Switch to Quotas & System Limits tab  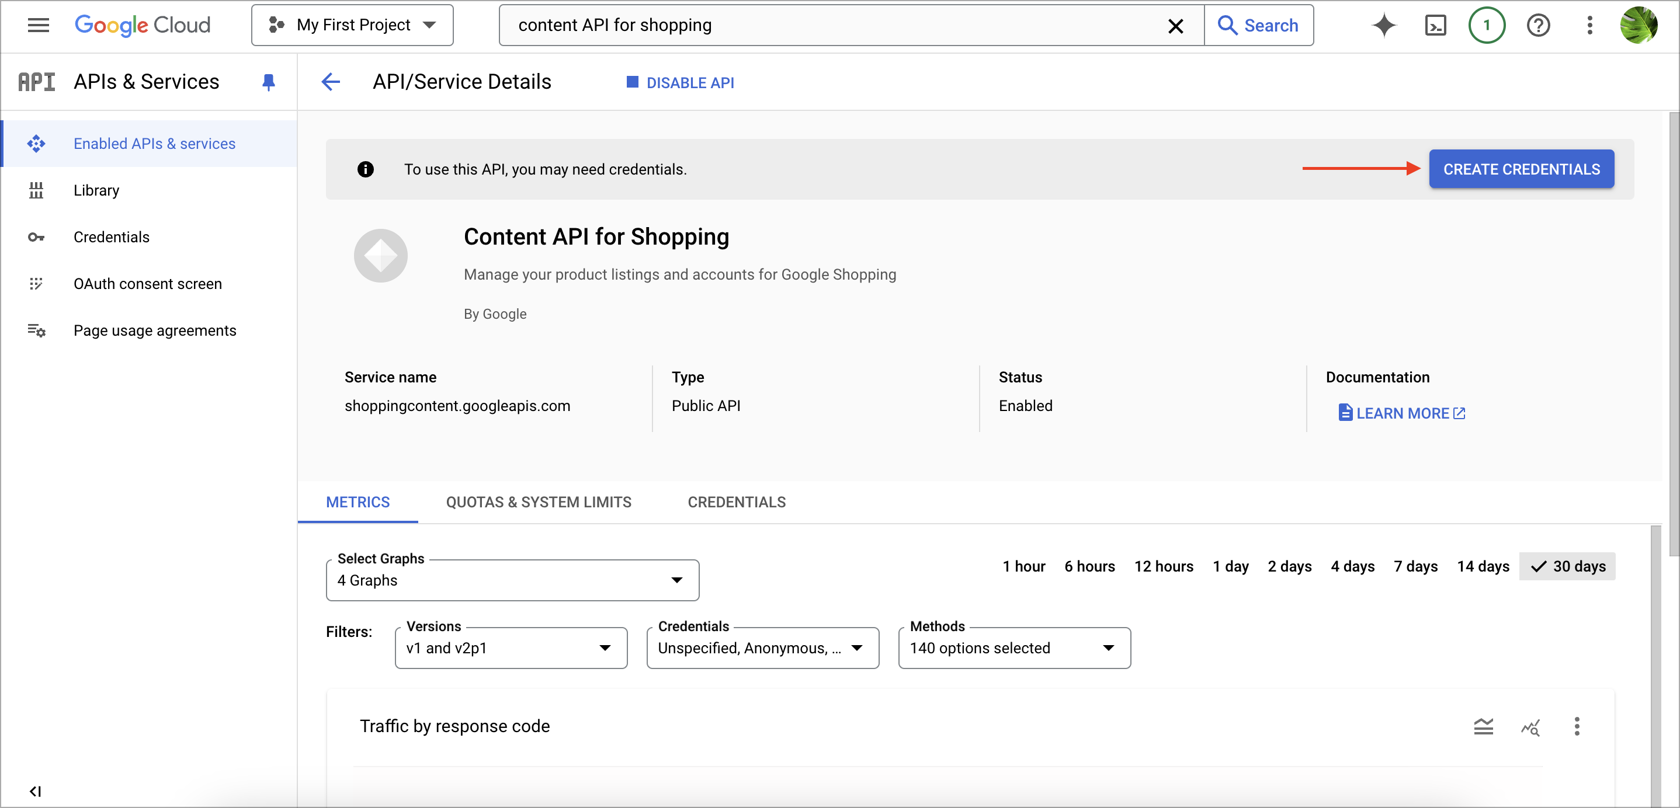coord(538,503)
